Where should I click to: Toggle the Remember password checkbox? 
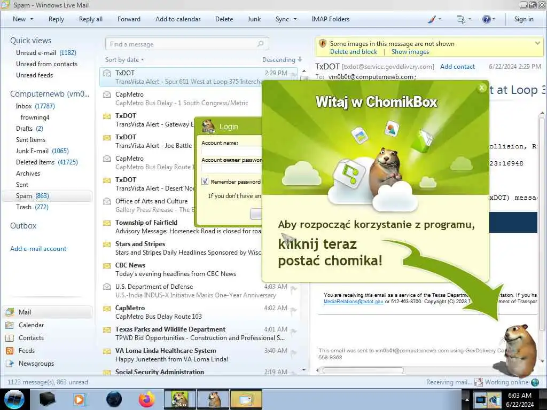pyautogui.click(x=205, y=182)
